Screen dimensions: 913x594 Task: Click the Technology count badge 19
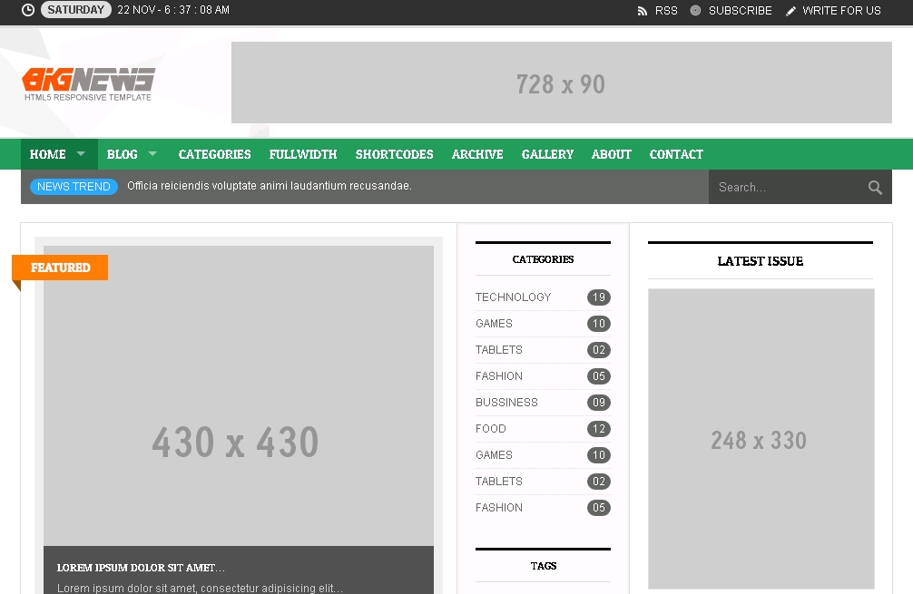pyautogui.click(x=598, y=297)
